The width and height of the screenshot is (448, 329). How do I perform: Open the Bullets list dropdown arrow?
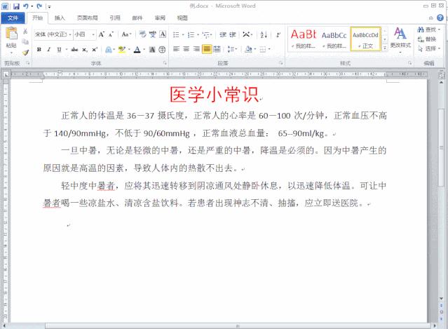(183, 35)
